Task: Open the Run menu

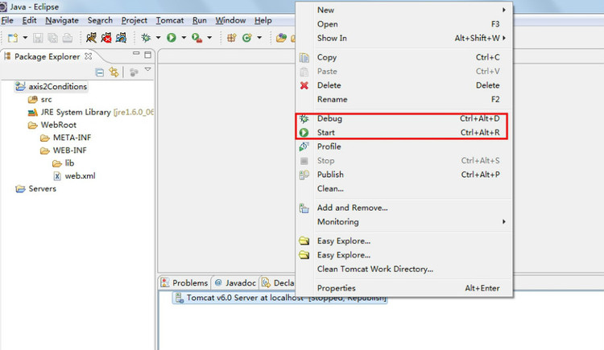Action: pyautogui.click(x=200, y=20)
